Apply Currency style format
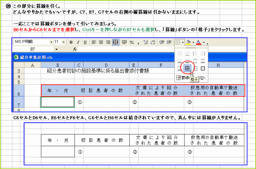Image resolution: width=256 pixels, height=169 pixels. (x=124, y=42)
